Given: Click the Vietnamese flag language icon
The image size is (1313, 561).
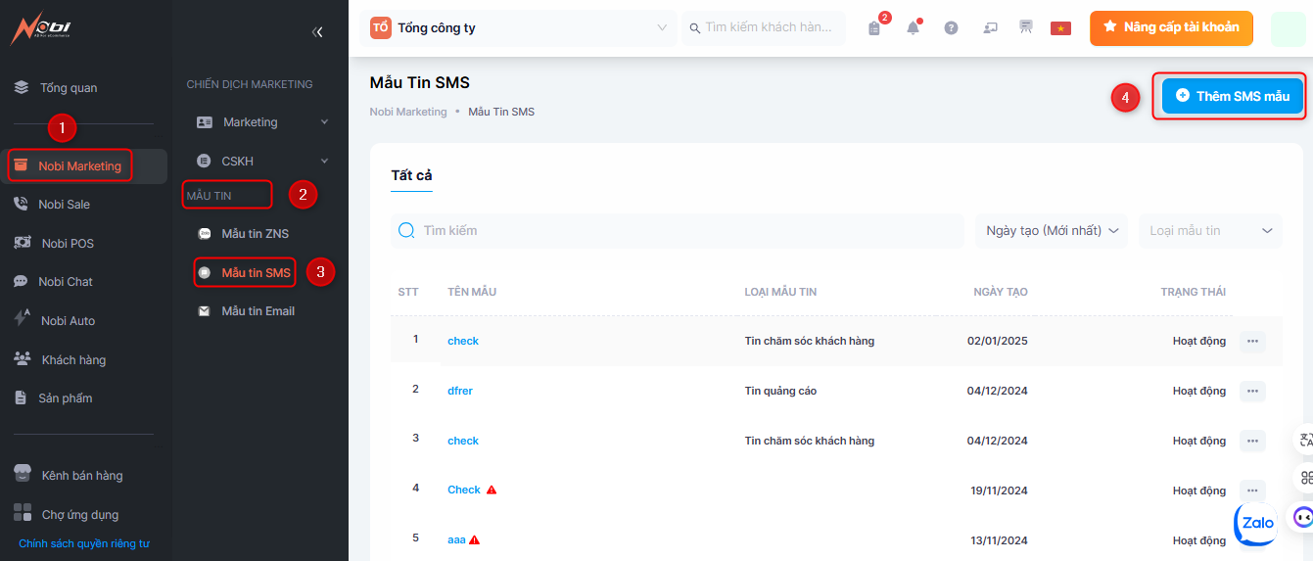Looking at the screenshot, I should (x=1060, y=27).
